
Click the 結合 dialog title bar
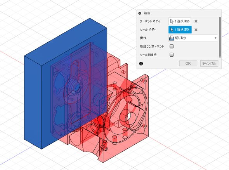179,13
